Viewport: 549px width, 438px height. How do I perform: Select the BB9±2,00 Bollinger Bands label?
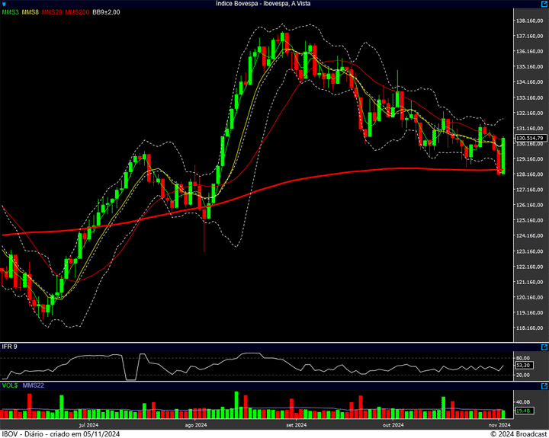coord(106,13)
